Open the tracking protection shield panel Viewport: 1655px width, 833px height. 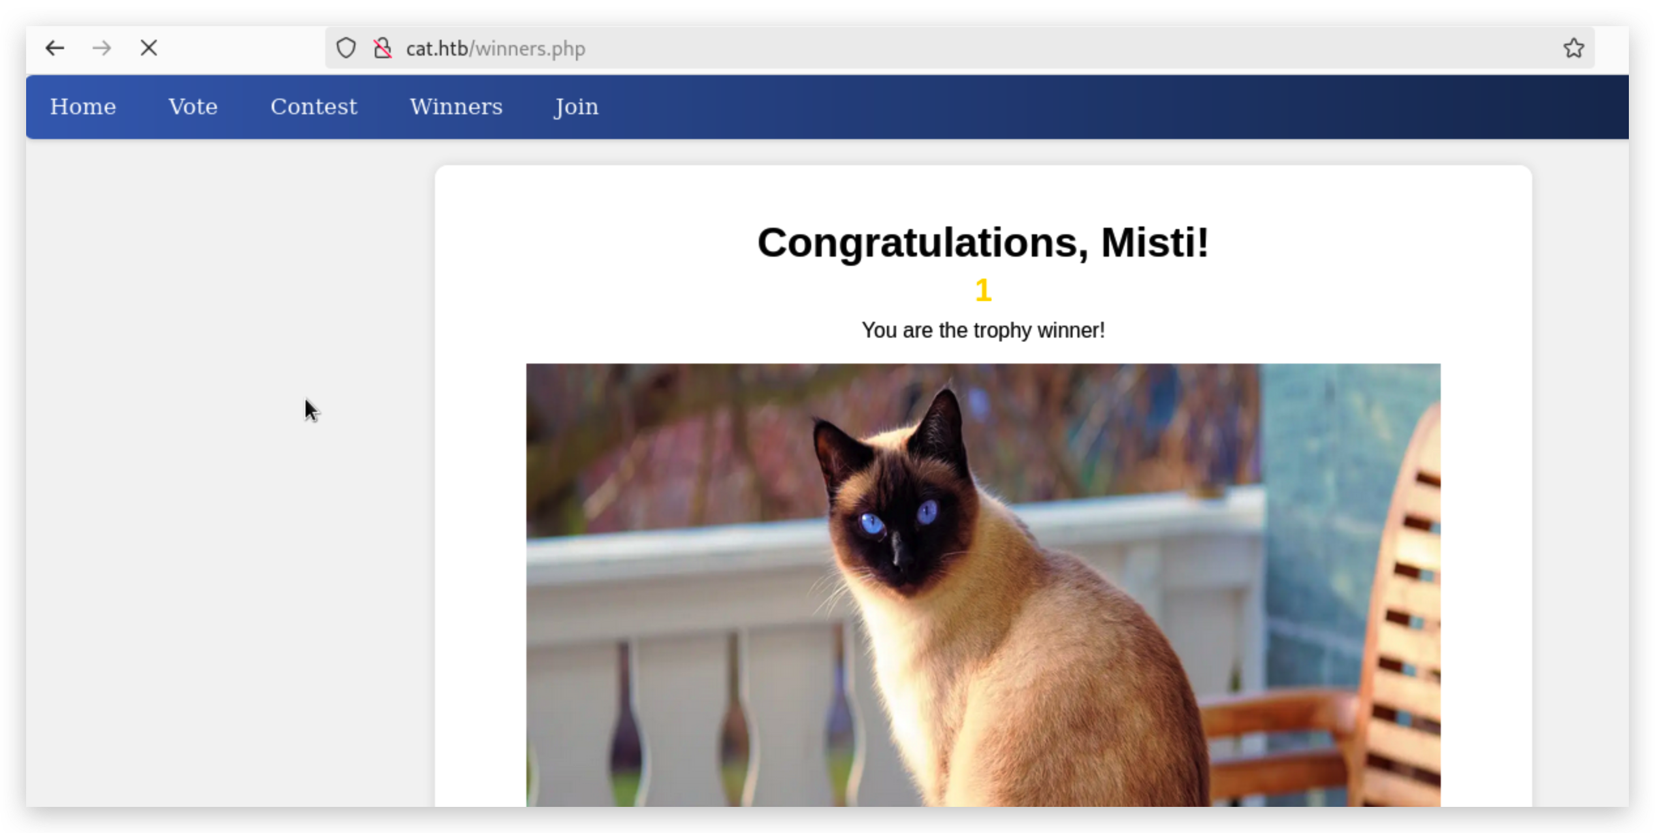click(x=345, y=48)
